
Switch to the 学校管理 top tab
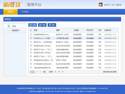(25, 12)
